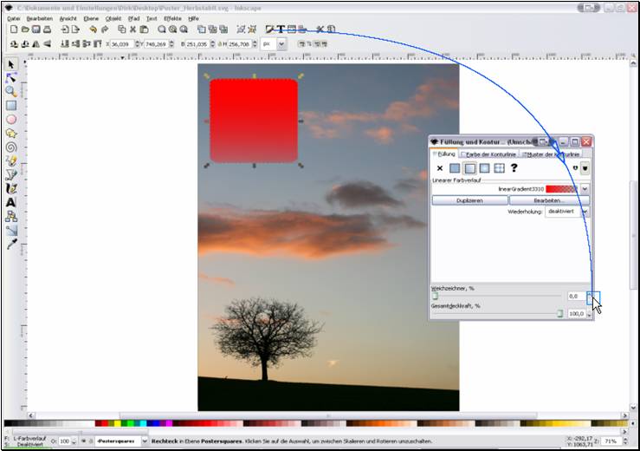The width and height of the screenshot is (640, 451).
Task: Click the Bearbeiten... button
Action: coord(548,200)
